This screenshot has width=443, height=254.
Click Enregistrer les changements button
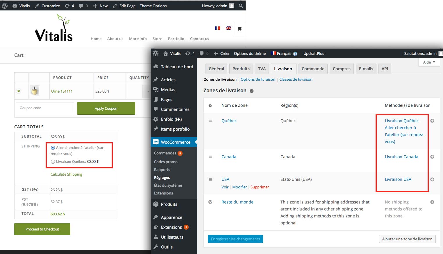point(235,239)
